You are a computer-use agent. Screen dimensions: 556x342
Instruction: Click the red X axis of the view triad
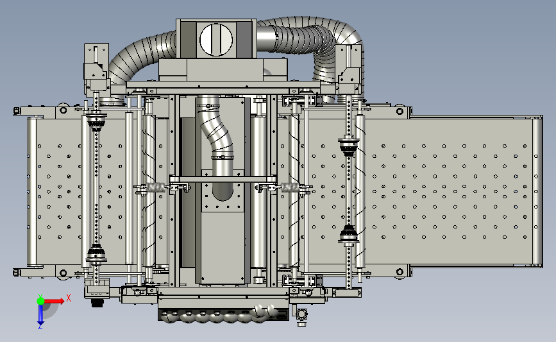pos(54,301)
